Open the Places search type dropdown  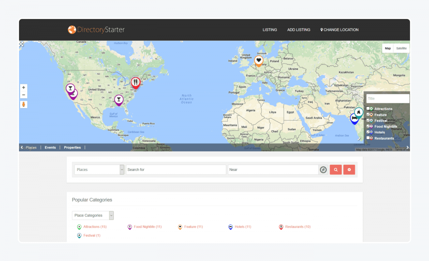(x=99, y=169)
